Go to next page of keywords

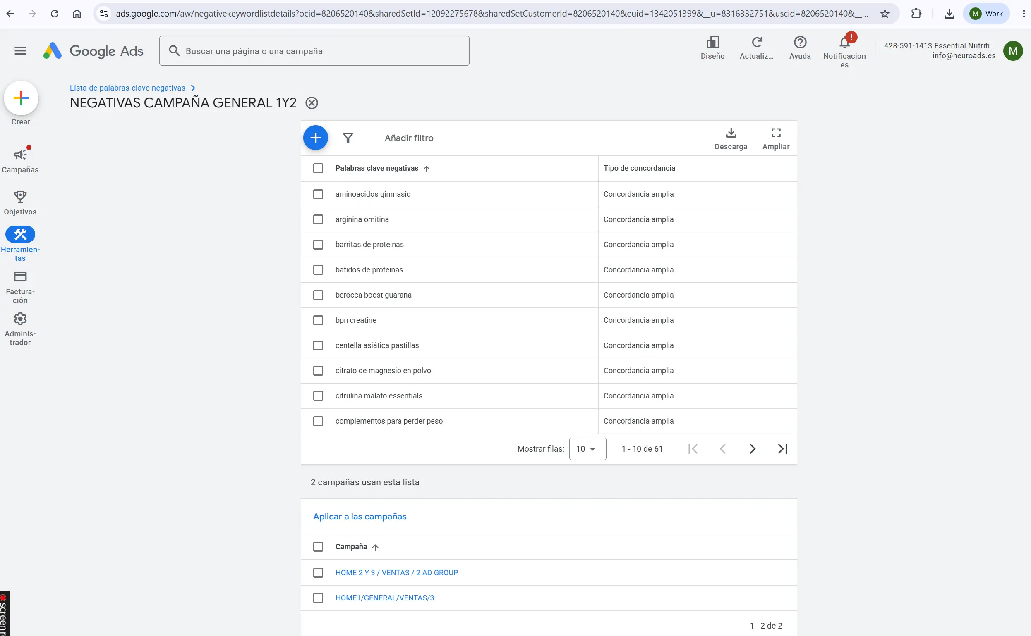click(x=752, y=449)
